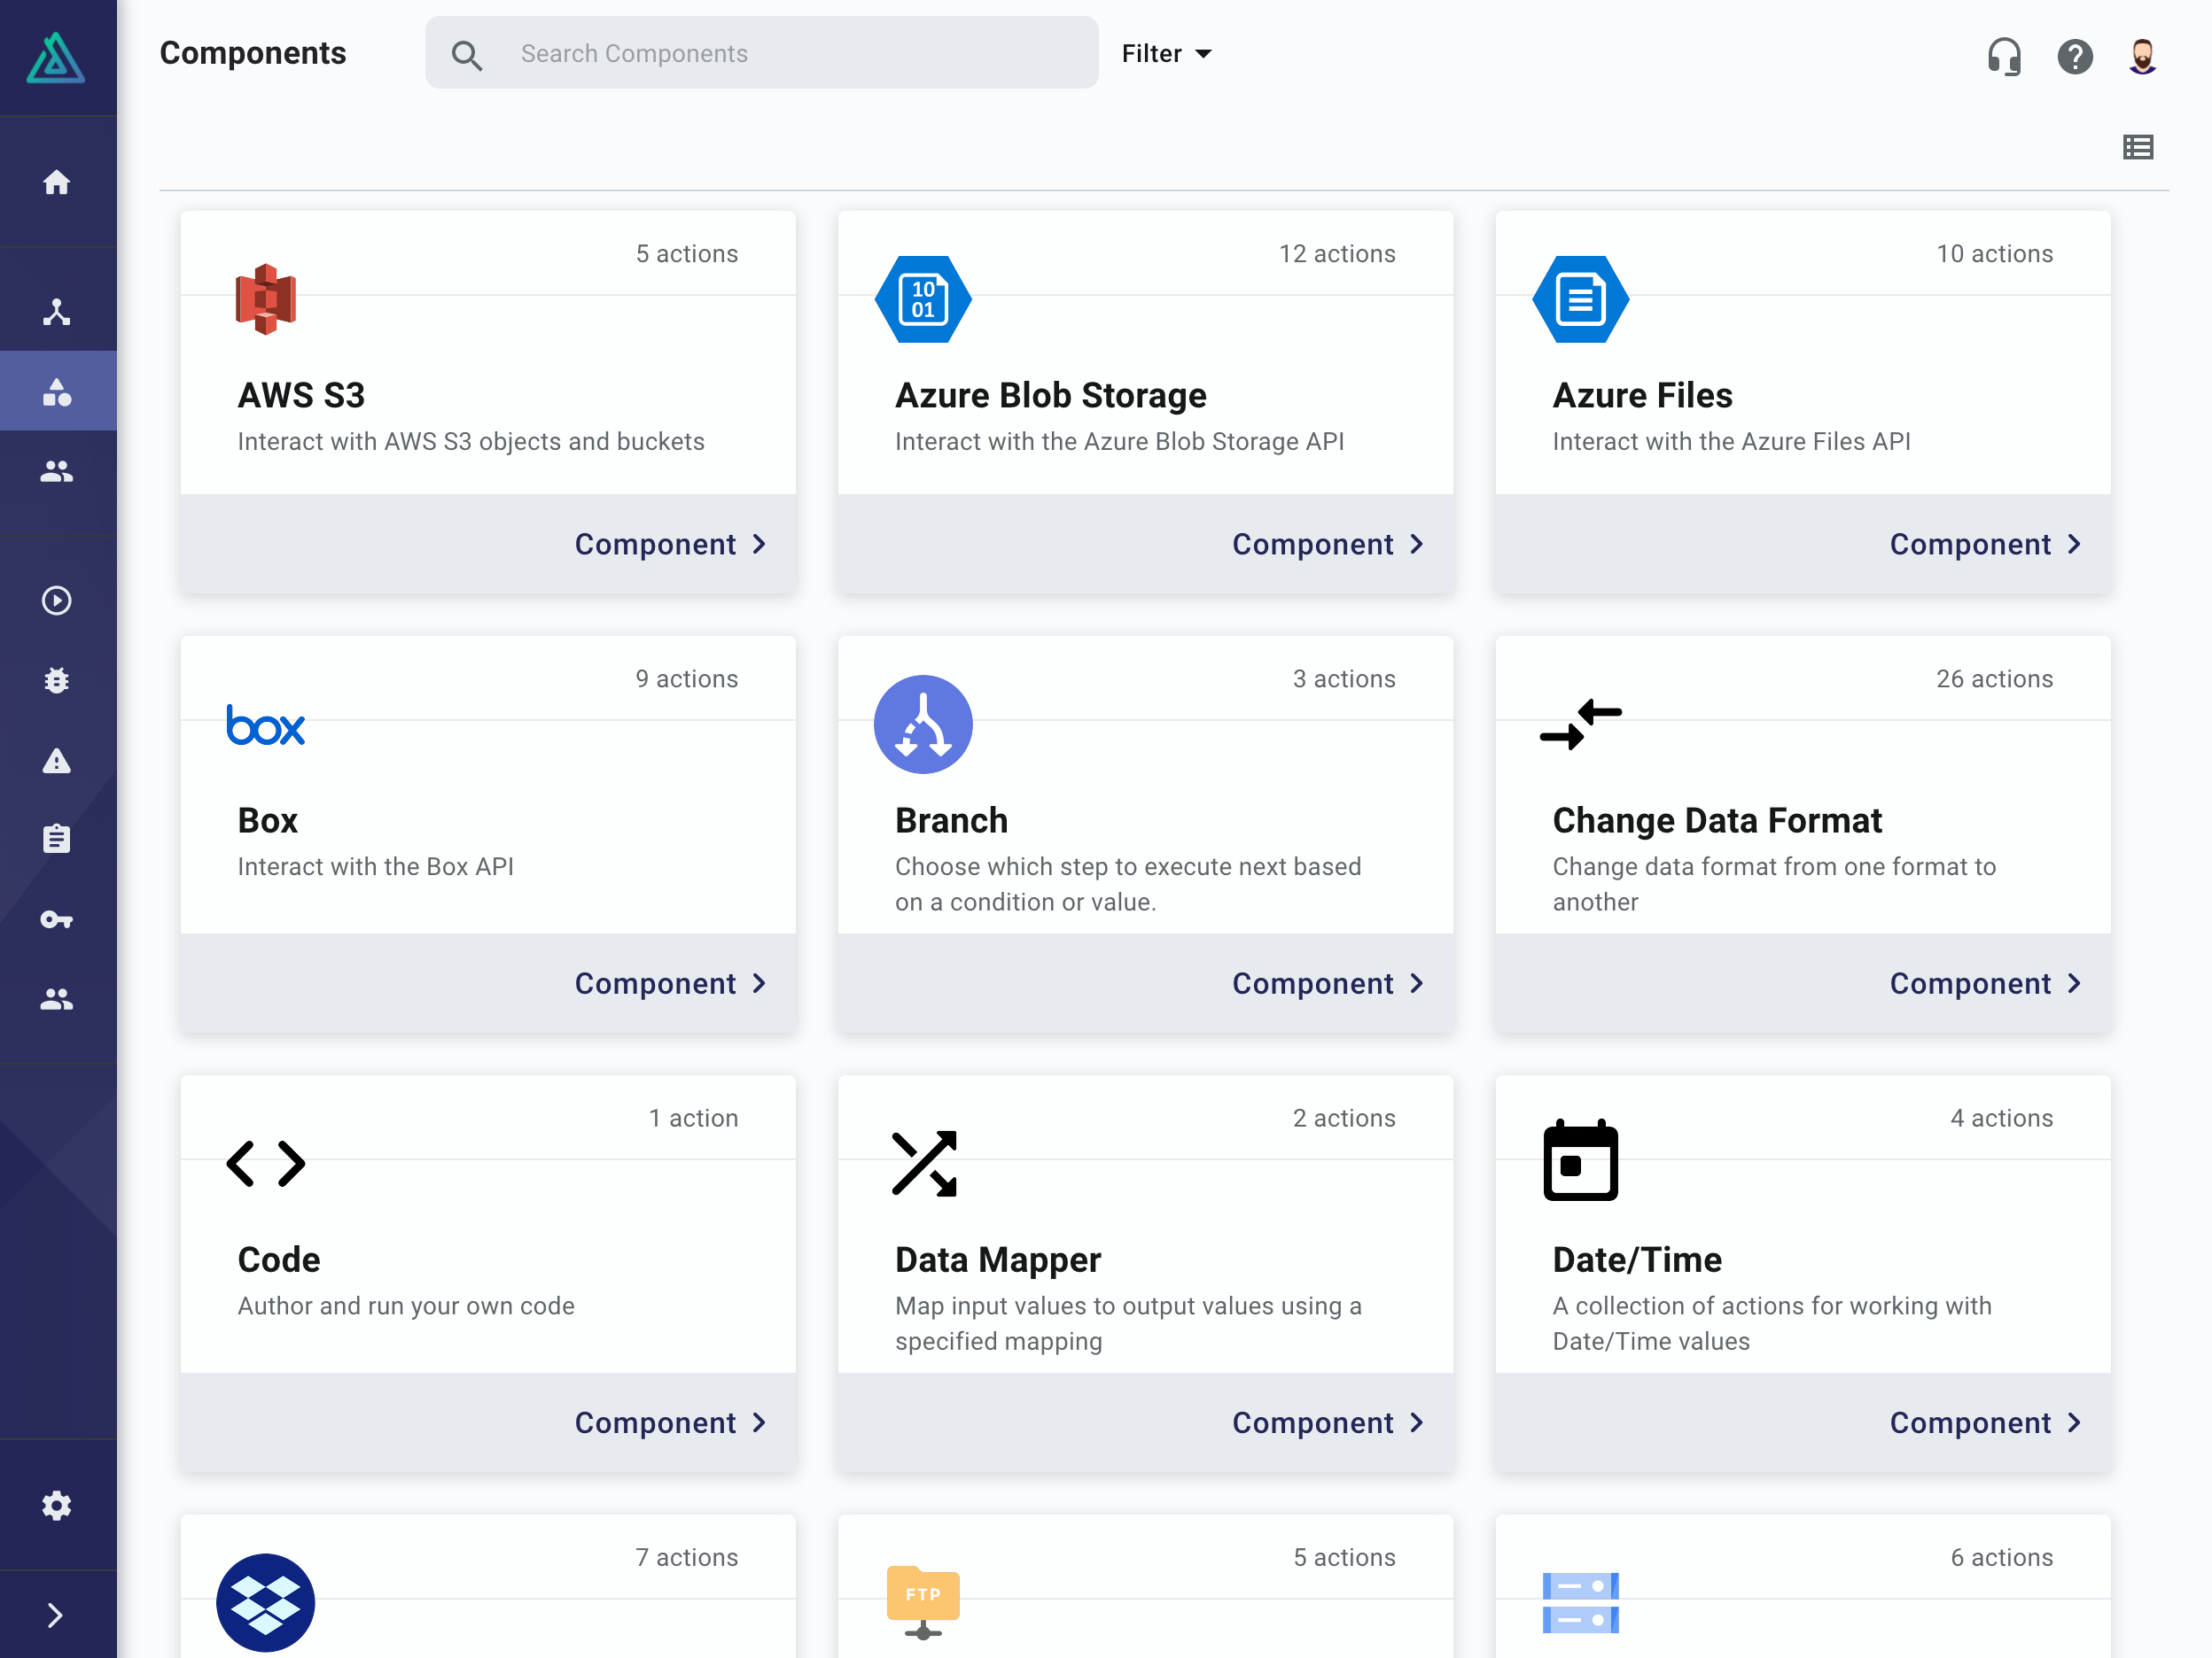Screen dimensions: 2212x1658
Task: Click the Azure Blob Storage hexagon icon
Action: click(923, 298)
